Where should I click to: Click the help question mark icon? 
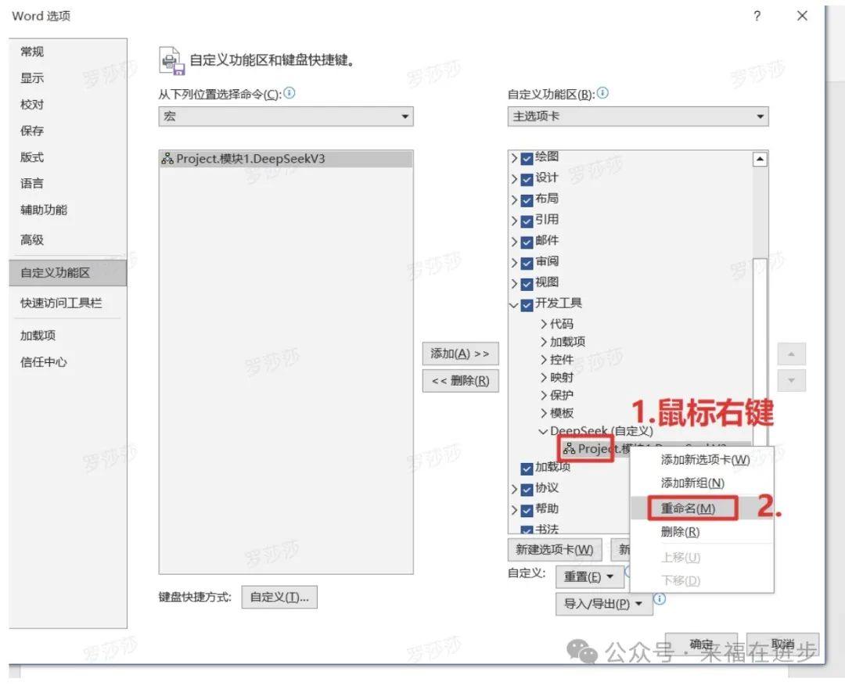pyautogui.click(x=757, y=16)
